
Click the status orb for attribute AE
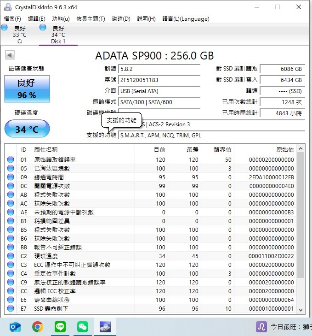coord(11,212)
